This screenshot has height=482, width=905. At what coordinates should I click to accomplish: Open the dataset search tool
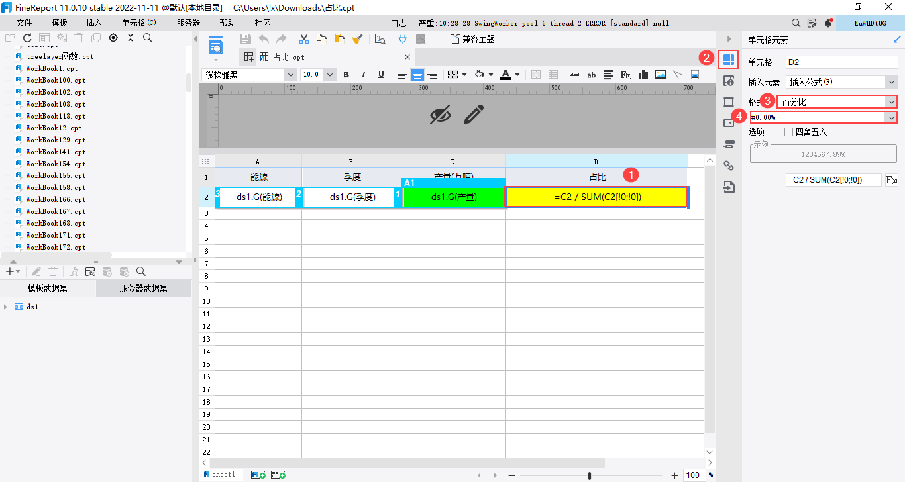141,271
